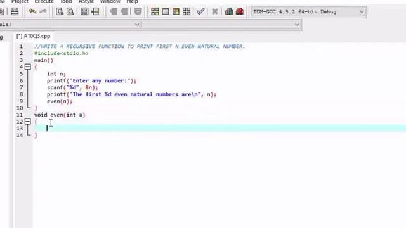Click the Compile & Run icon
The image size is (406, 228).
pyautogui.click(x=176, y=11)
